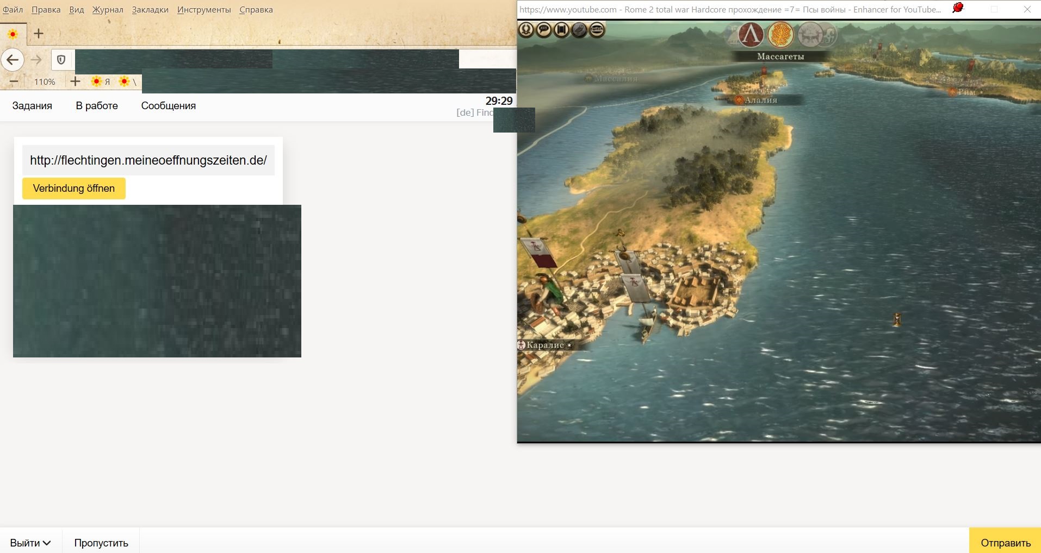This screenshot has width=1041, height=553.
Task: Open the Справка menu
Action: [x=256, y=10]
